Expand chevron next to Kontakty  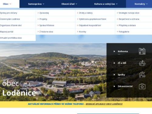[x=147, y=4]
